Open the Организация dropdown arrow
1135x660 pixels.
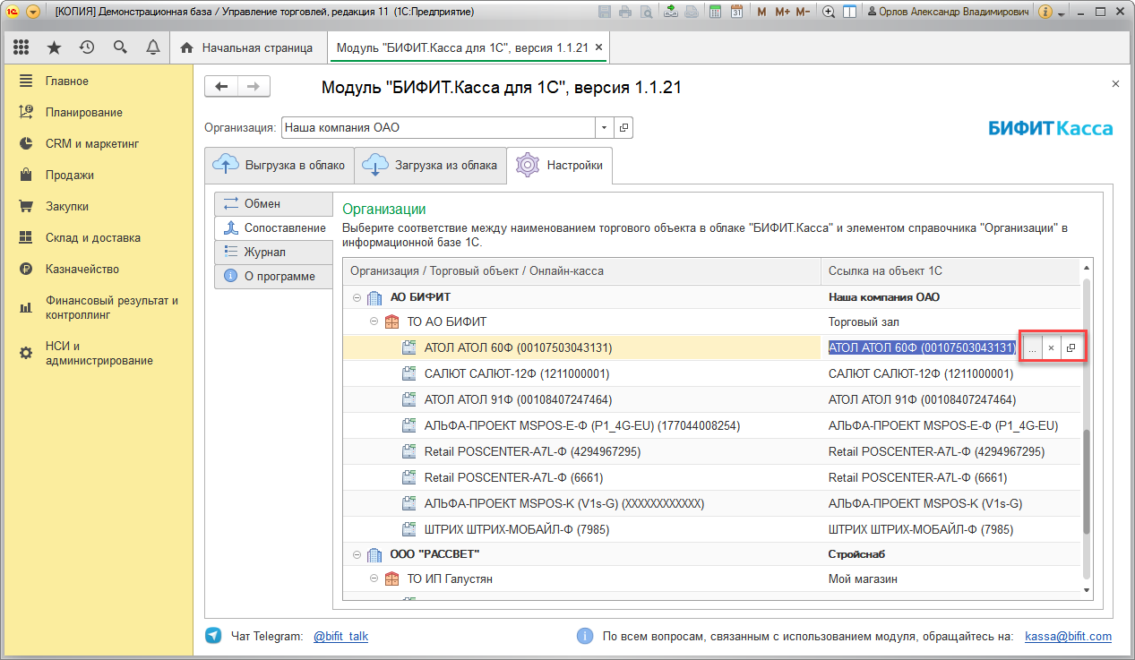coord(604,128)
